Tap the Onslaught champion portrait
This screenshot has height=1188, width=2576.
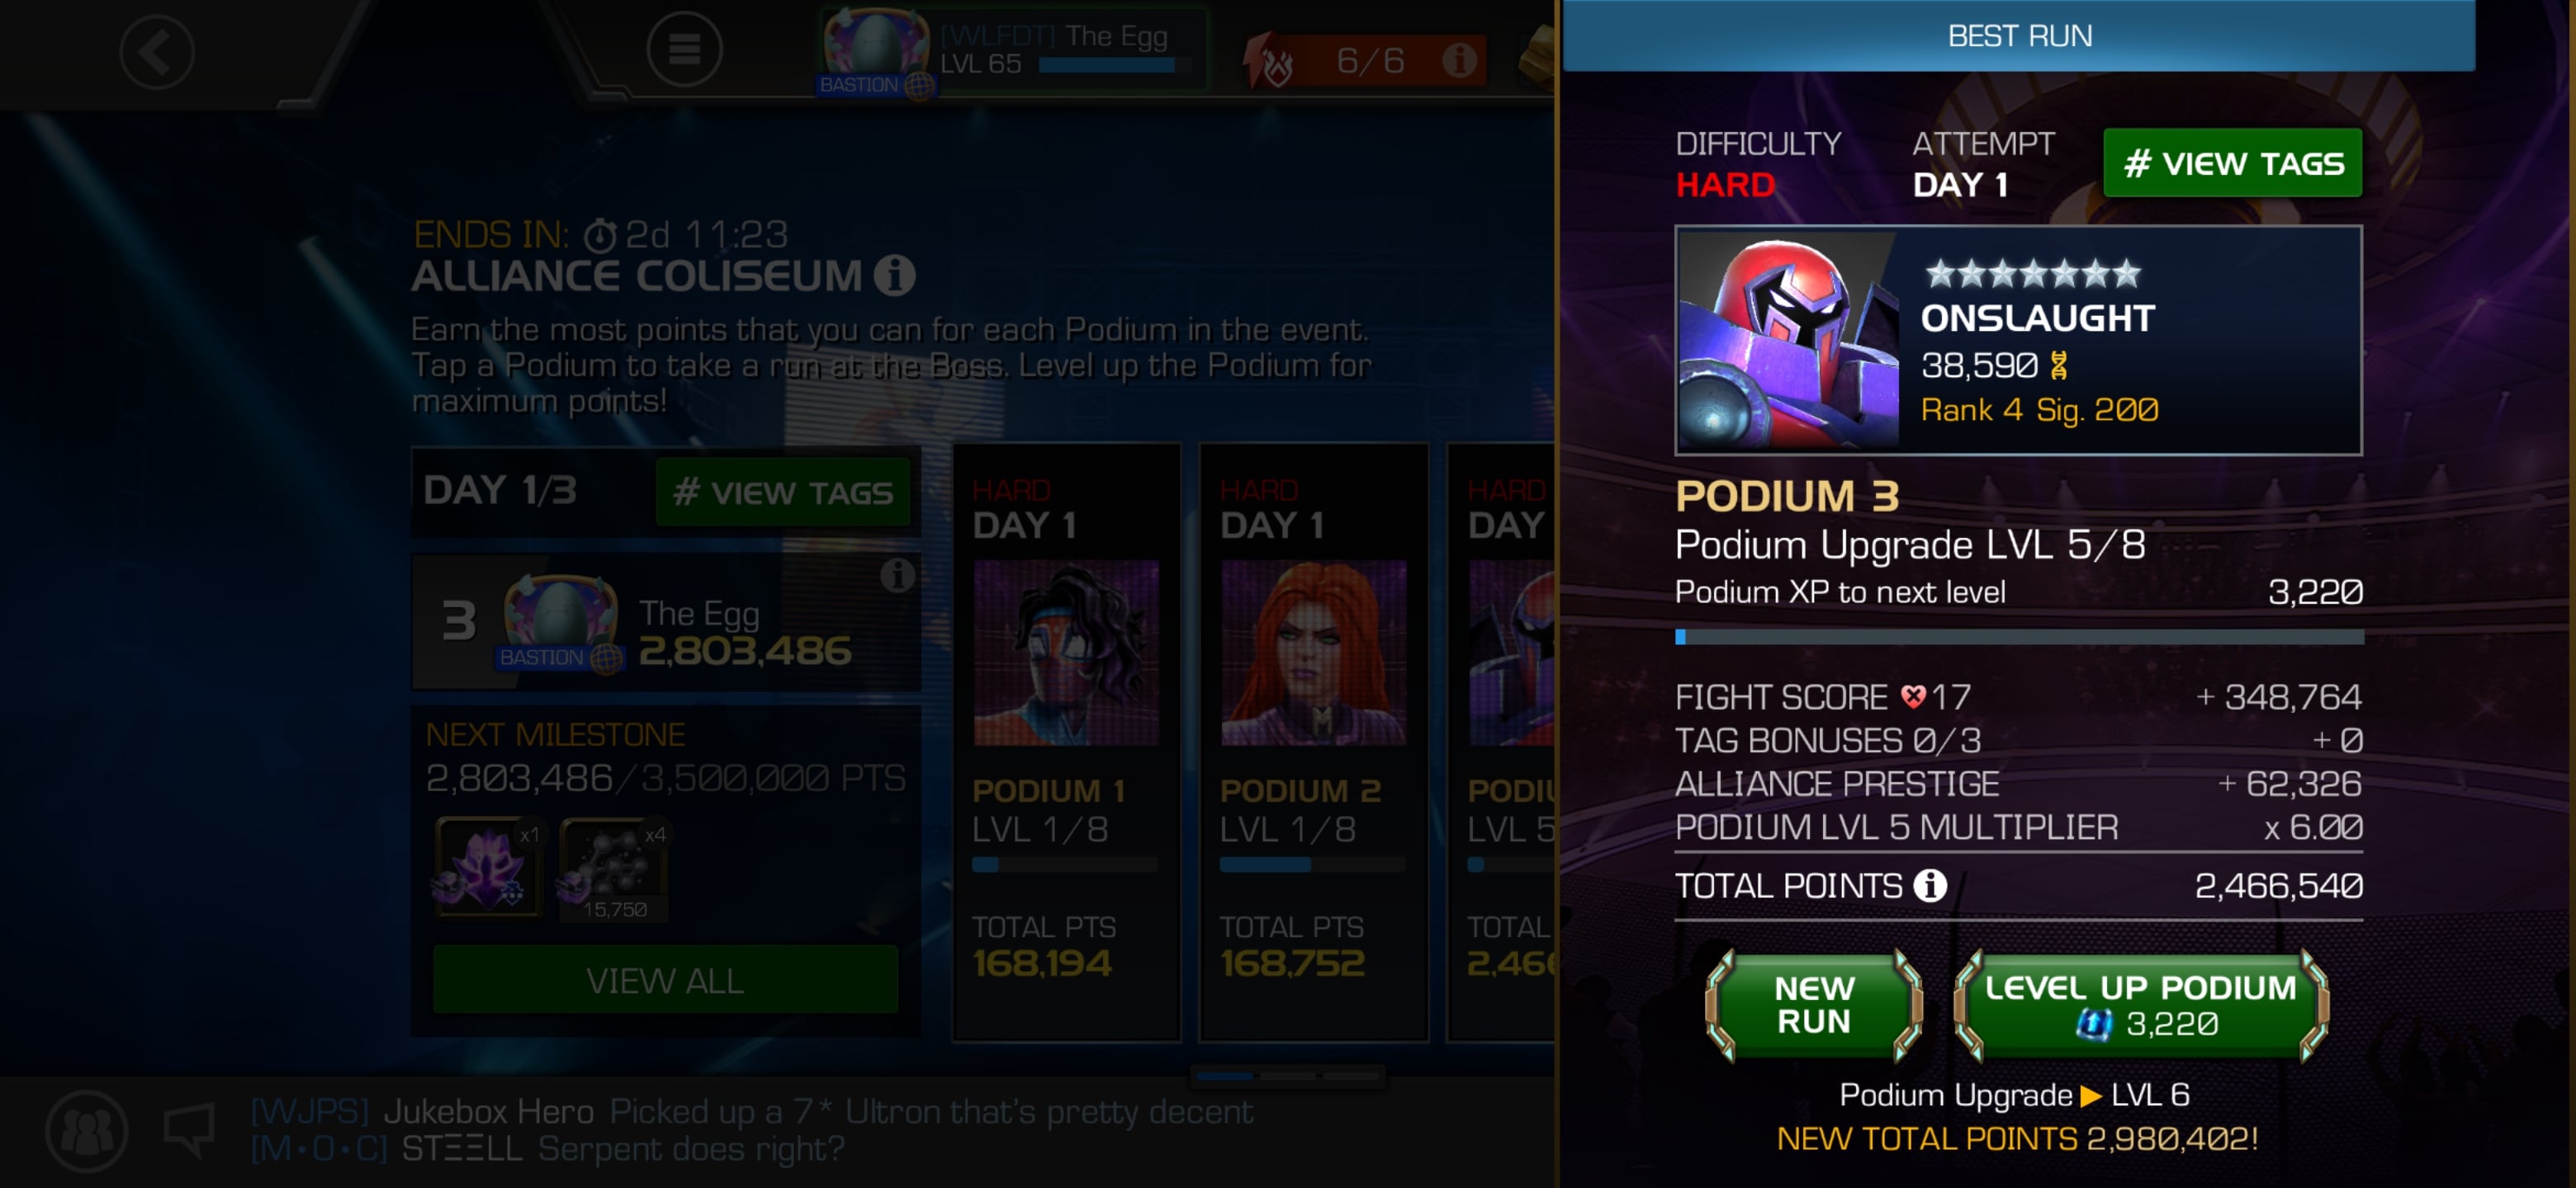click(1788, 340)
